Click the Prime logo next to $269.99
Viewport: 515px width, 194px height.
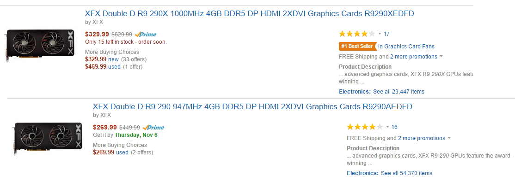tap(153, 127)
